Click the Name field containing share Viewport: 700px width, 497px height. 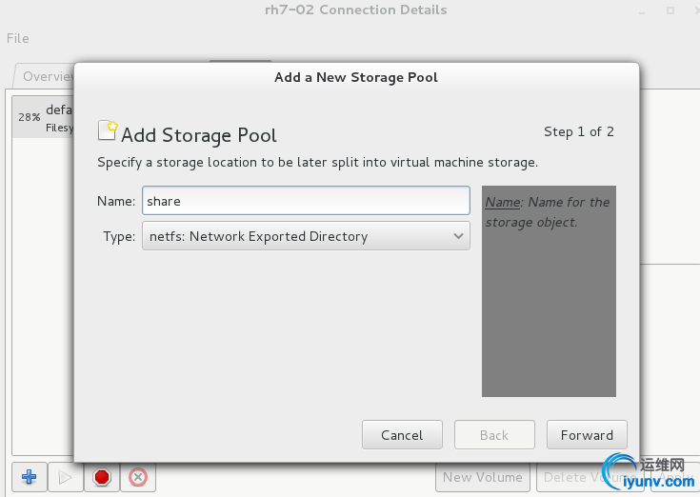pyautogui.click(x=306, y=201)
